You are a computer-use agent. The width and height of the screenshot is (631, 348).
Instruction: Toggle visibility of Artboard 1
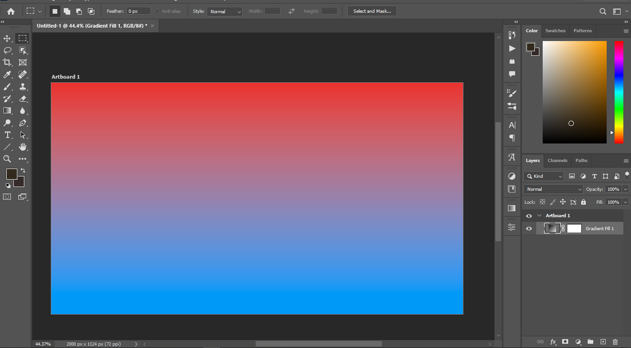pos(529,216)
